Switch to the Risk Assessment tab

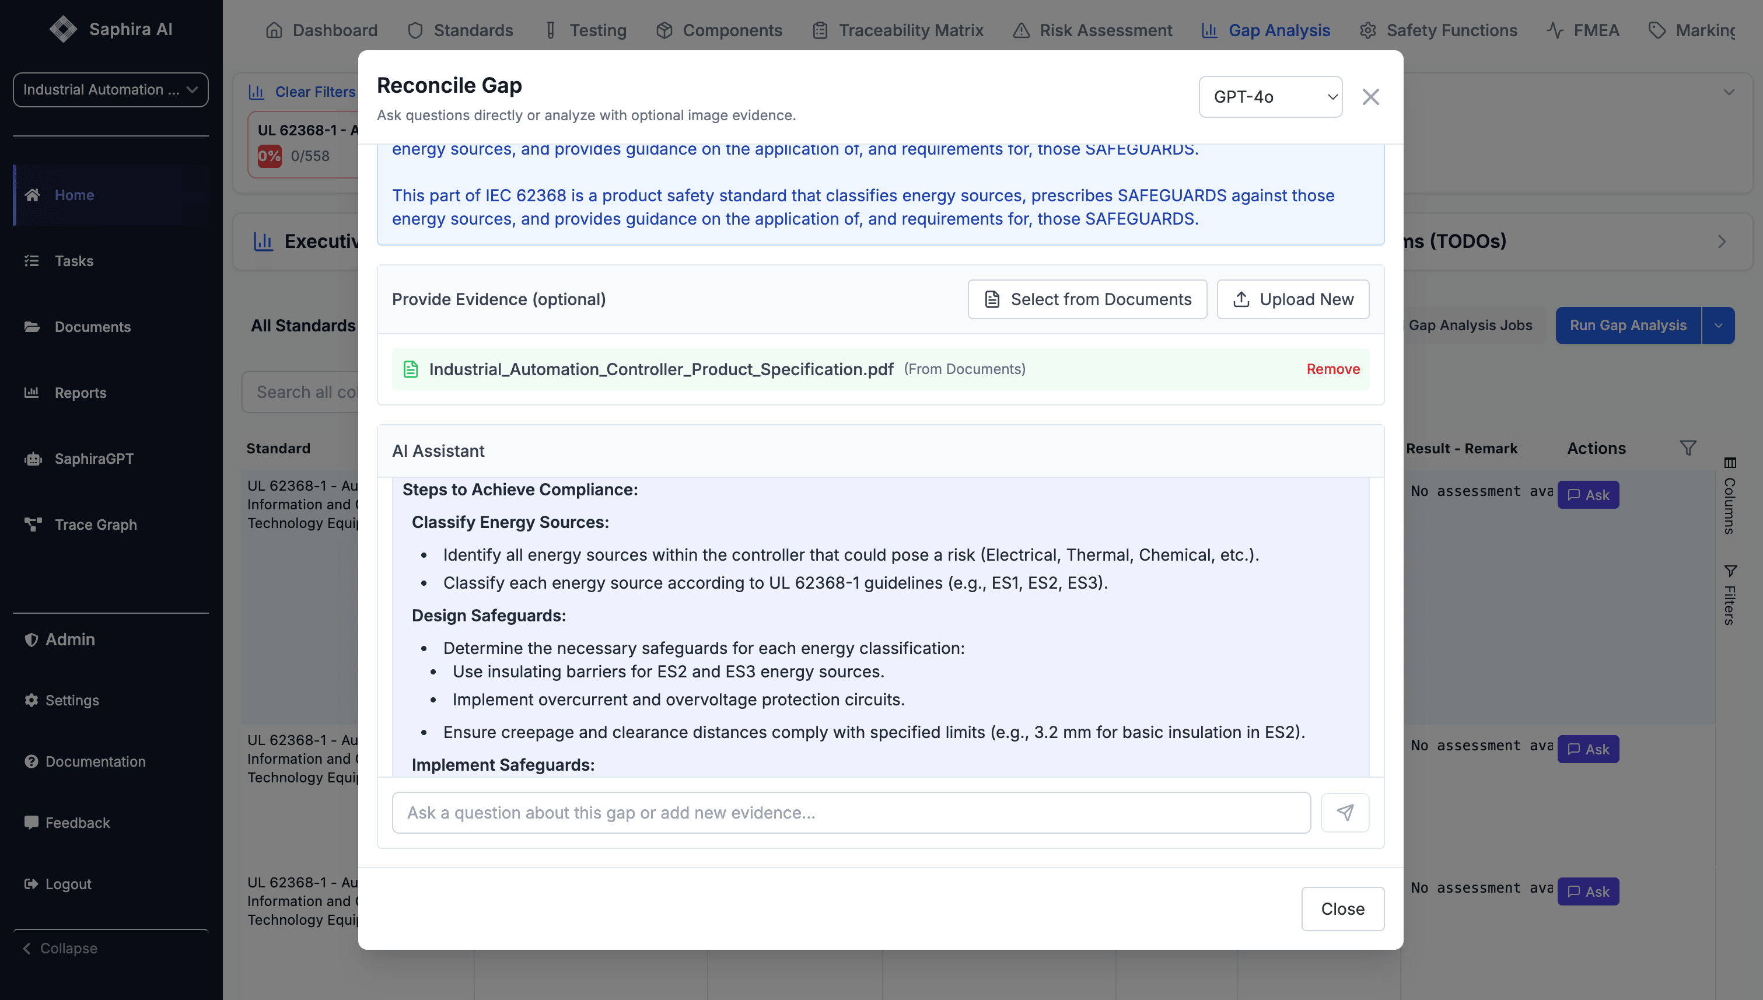coord(1092,30)
